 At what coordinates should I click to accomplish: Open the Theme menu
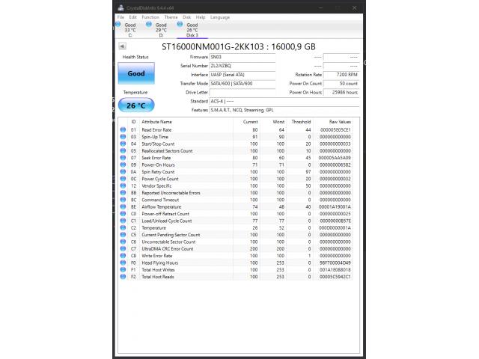(x=171, y=16)
